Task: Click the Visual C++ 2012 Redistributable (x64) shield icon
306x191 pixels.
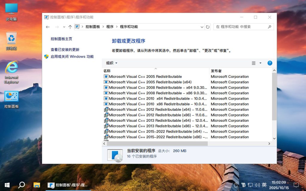Action: coord(106,110)
